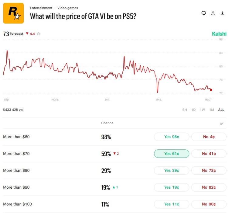Open the comments speech bubble icon
Image resolution: width=235 pixels, height=213 pixels.
coord(204,13)
